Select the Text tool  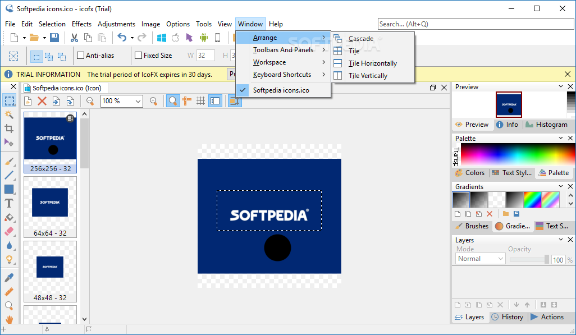click(x=9, y=203)
